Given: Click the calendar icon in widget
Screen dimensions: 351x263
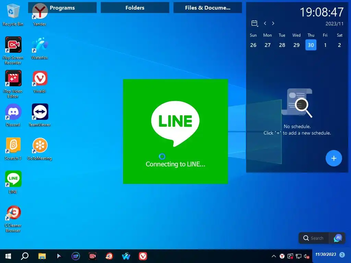Looking at the screenshot, I should pos(255,23).
